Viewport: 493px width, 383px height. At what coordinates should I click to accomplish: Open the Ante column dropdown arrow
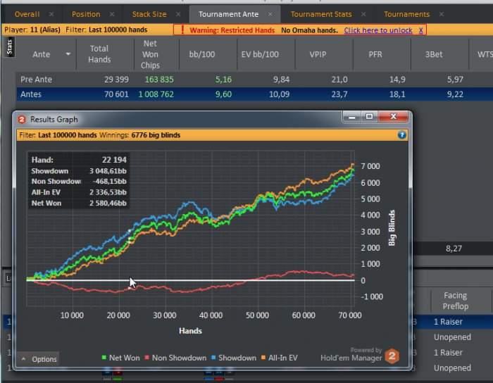(68, 54)
